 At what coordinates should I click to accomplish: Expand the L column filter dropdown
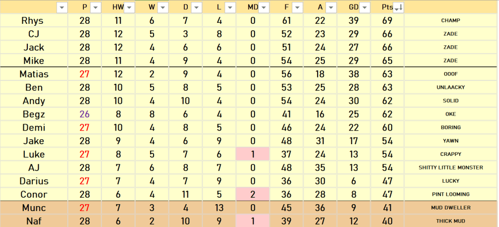click(x=230, y=7)
